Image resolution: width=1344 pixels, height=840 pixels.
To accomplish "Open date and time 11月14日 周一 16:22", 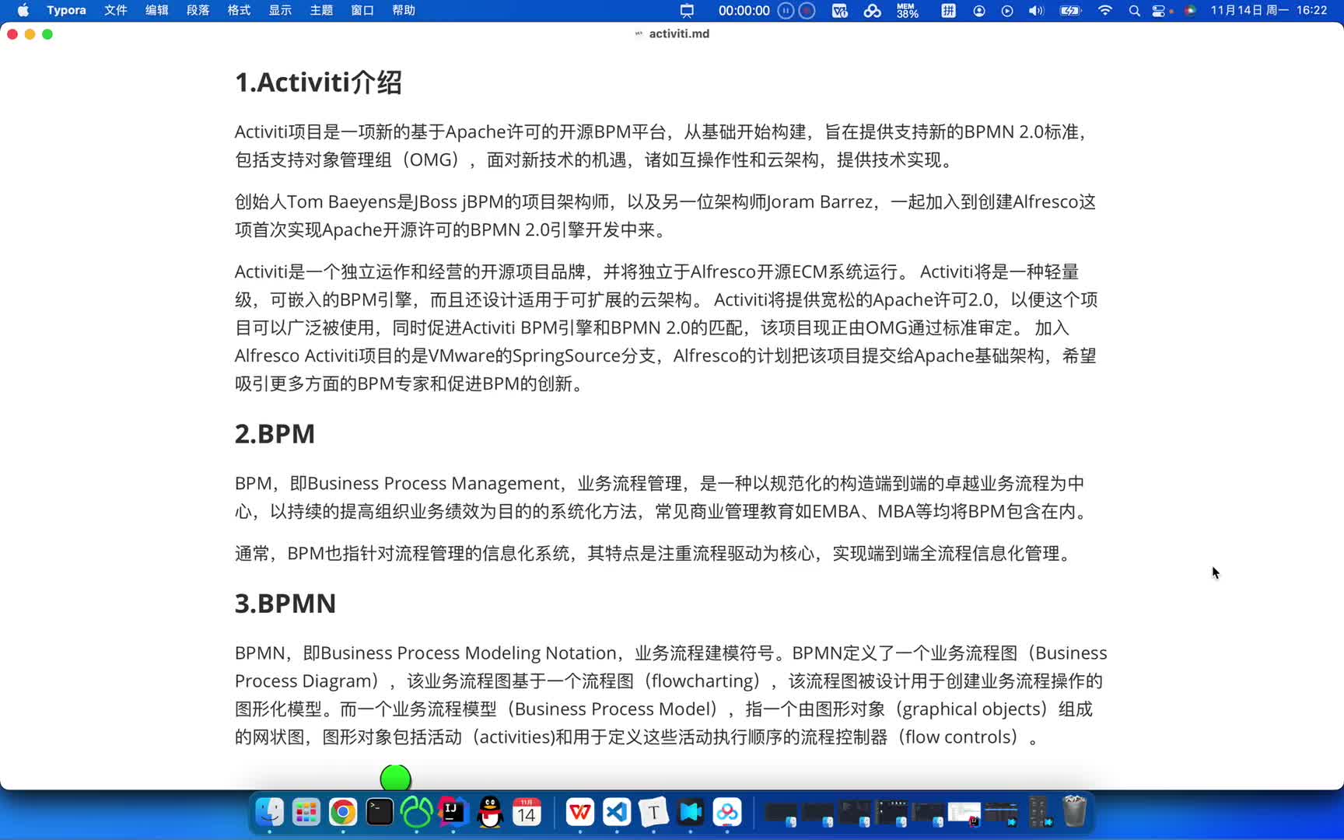I will tap(1269, 10).
